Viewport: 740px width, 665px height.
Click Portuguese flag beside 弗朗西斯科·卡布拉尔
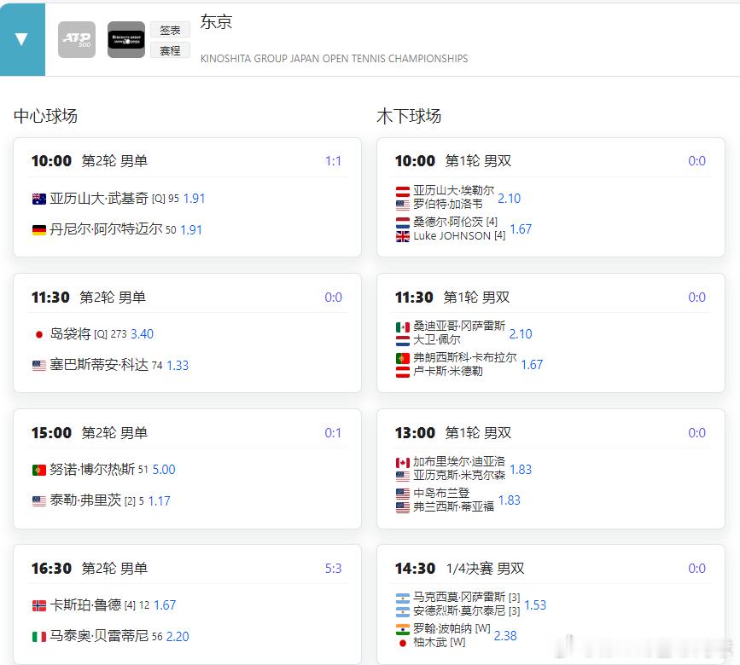pyautogui.click(x=403, y=359)
